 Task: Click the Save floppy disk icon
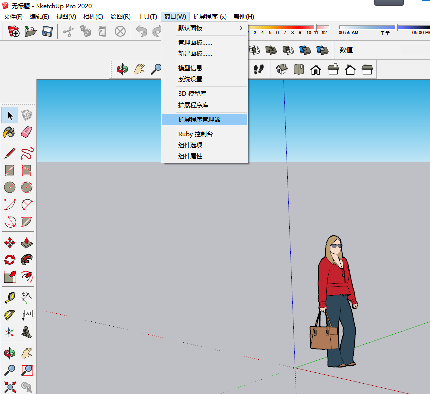point(47,32)
